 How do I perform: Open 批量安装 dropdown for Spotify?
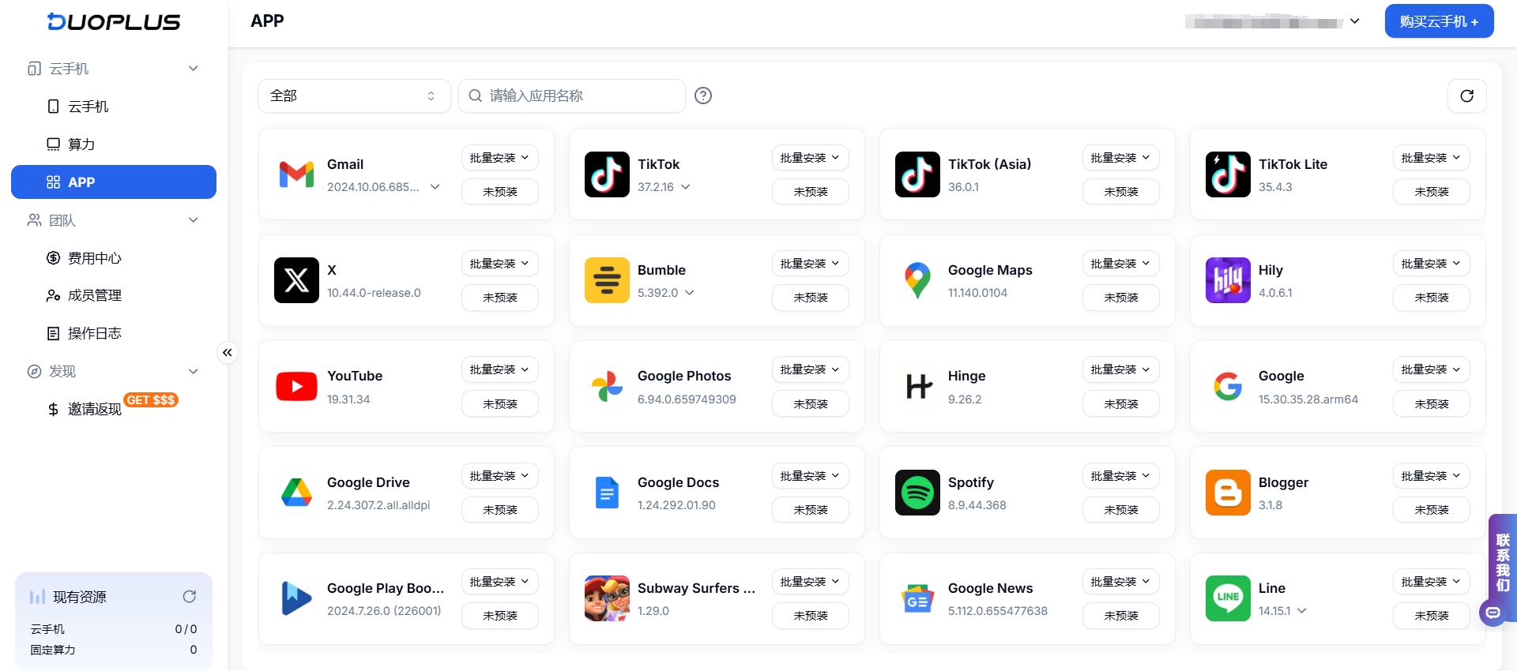click(x=1120, y=476)
